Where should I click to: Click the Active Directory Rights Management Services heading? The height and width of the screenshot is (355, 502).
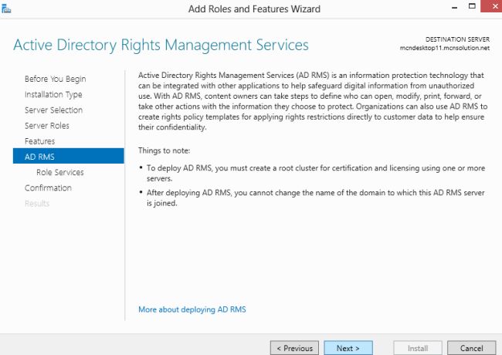click(x=161, y=45)
